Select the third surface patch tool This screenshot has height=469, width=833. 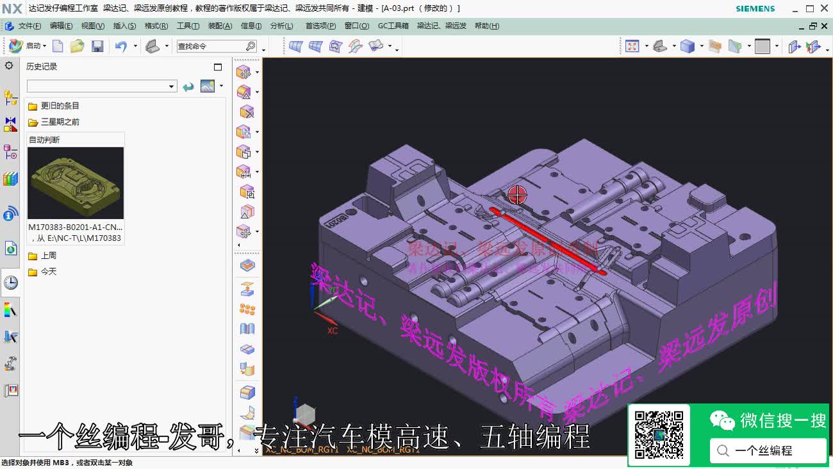[336, 46]
